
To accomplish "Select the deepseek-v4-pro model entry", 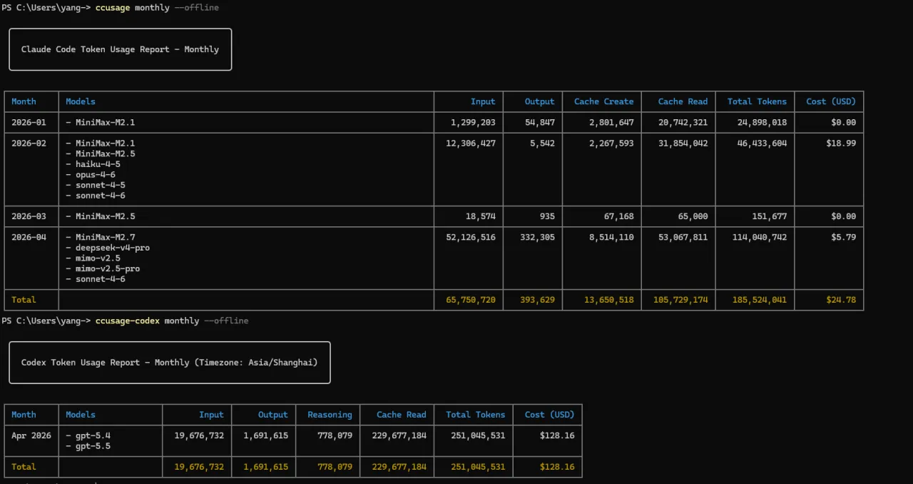I will point(113,248).
